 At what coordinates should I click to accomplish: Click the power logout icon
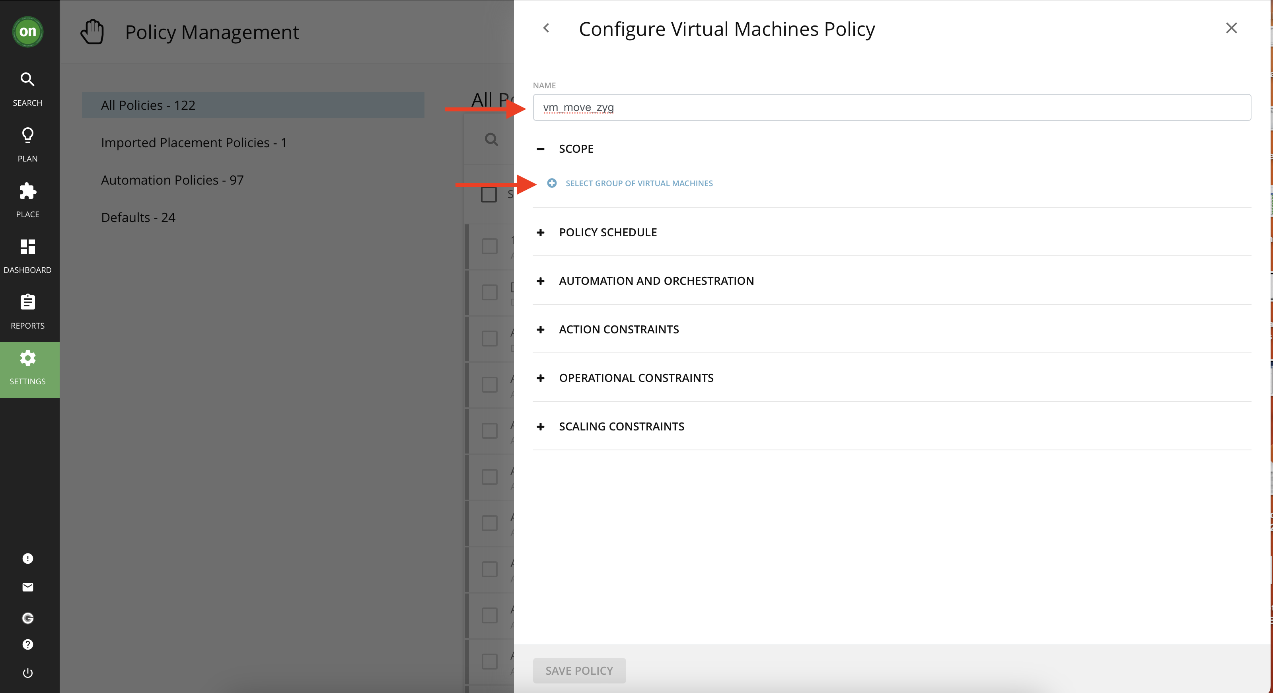[28, 673]
